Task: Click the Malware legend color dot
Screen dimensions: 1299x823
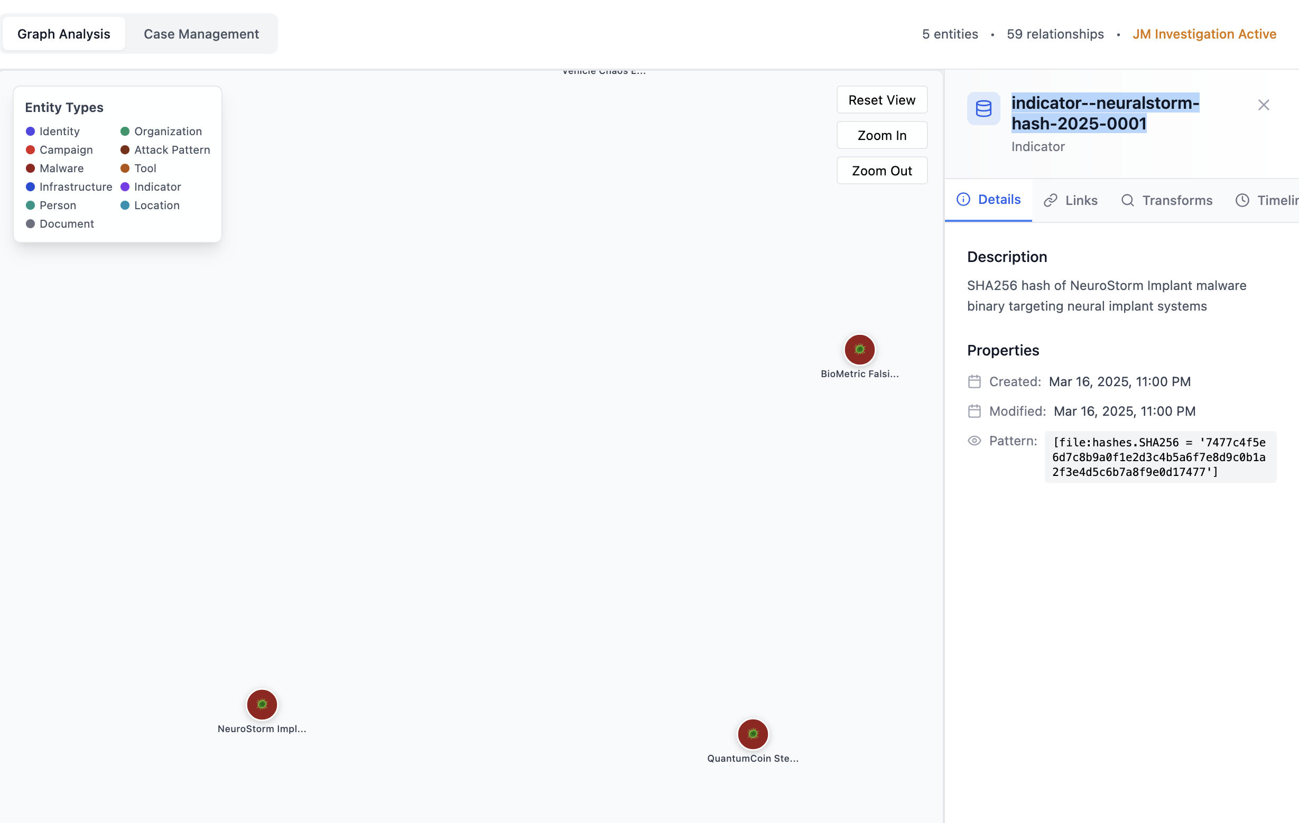Action: click(30, 169)
